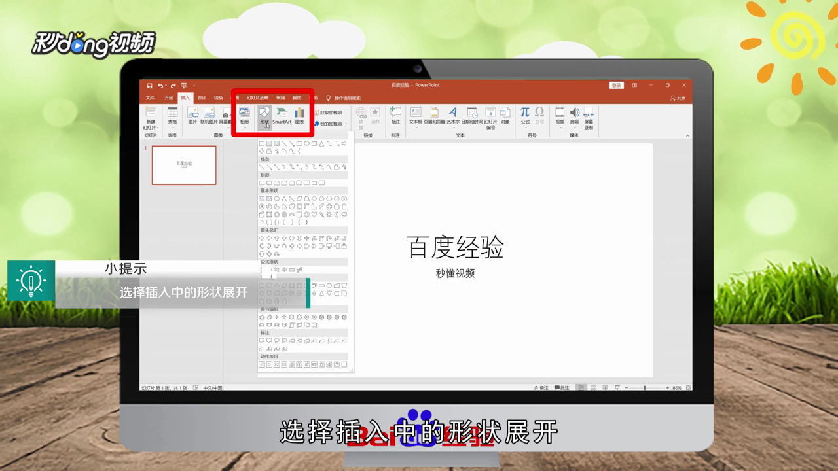Switch to the 开始 home tab
This screenshot has width=838, height=471.
(169, 98)
